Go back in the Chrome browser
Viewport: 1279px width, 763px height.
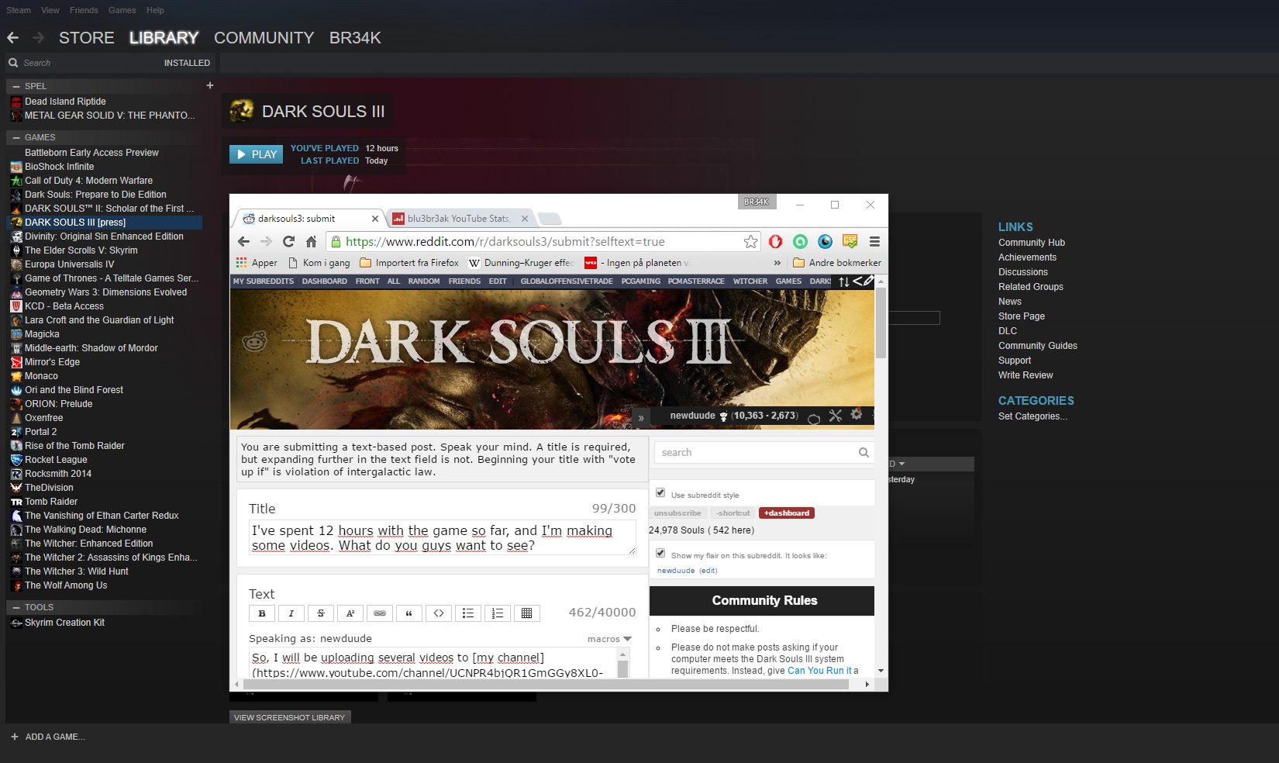coord(243,241)
